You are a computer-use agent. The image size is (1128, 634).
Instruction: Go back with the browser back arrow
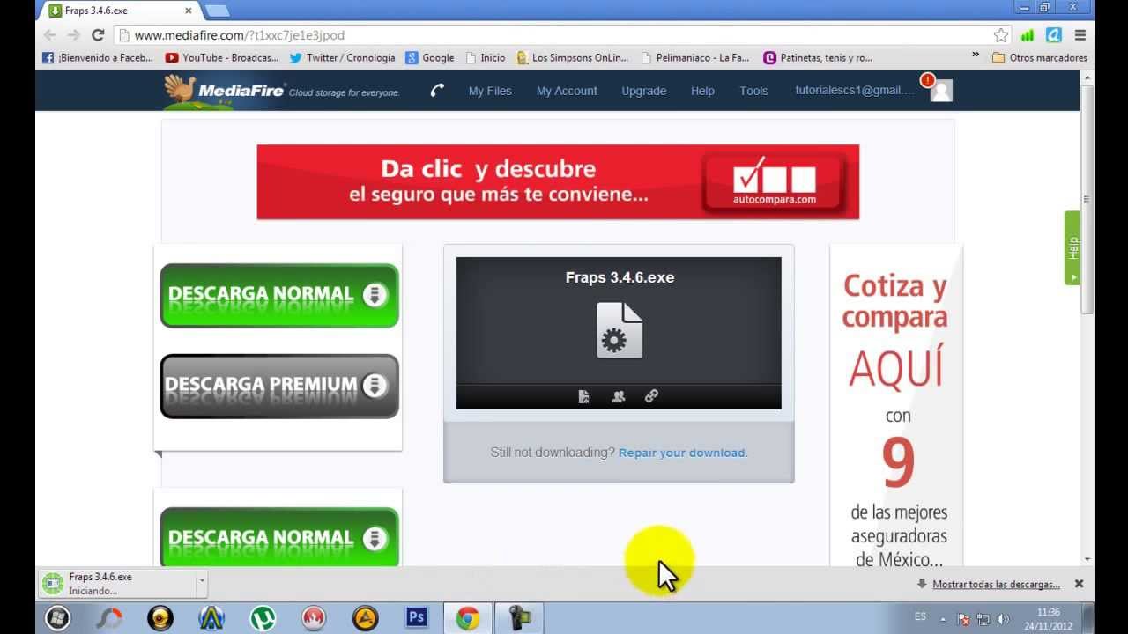click(x=50, y=35)
